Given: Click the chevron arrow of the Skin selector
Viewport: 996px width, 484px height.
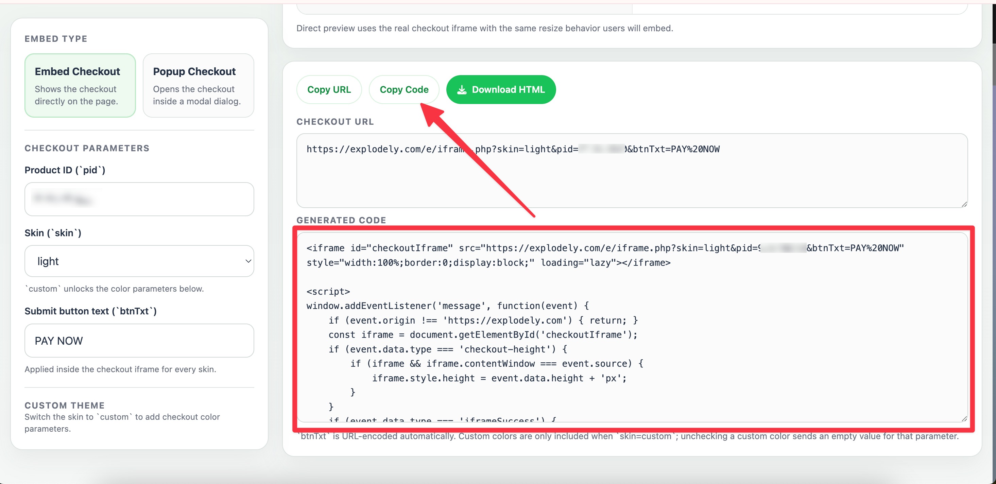Looking at the screenshot, I should (248, 261).
